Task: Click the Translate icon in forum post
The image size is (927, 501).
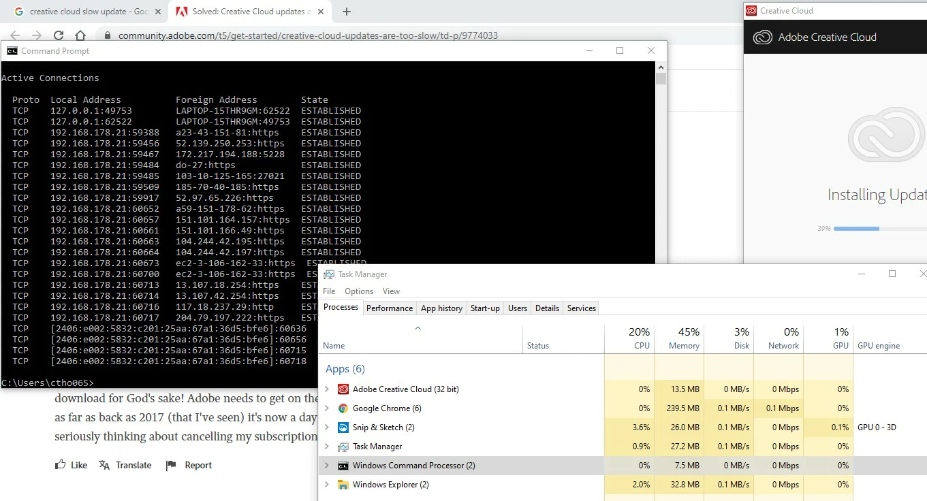Action: tap(104, 465)
